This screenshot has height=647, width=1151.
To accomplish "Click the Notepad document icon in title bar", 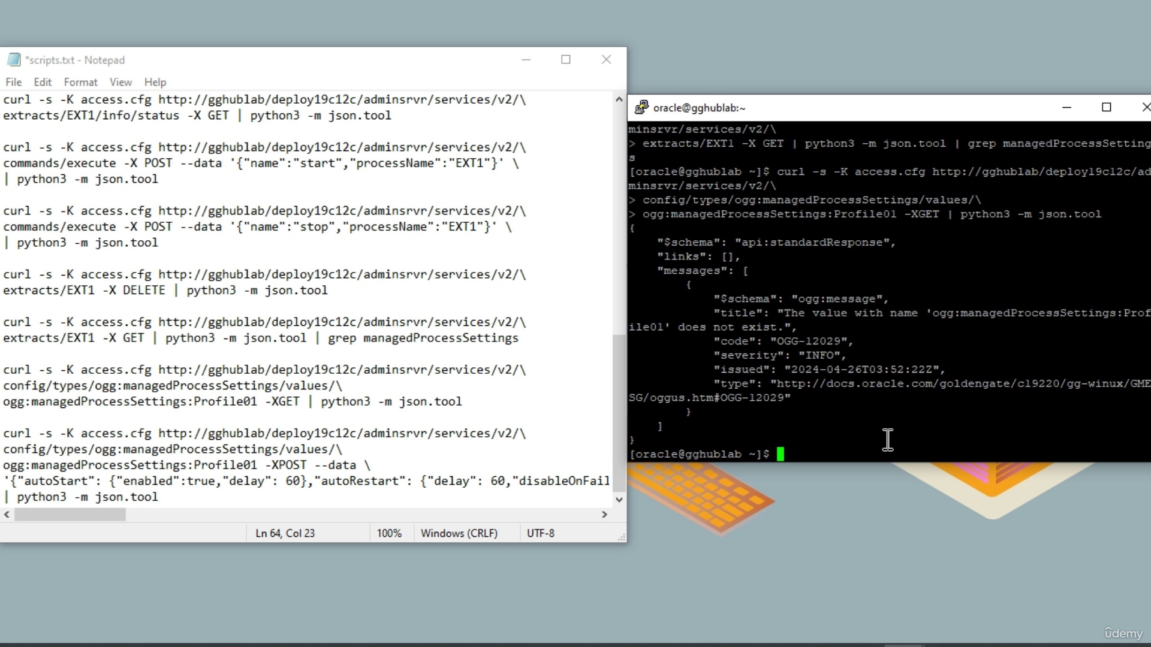I will [14, 59].
